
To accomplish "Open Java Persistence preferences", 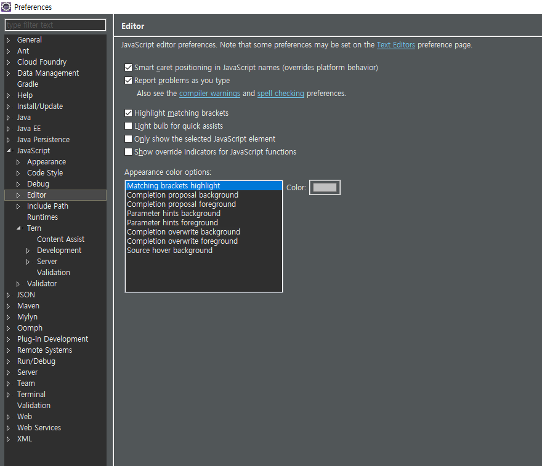I will tap(43, 140).
